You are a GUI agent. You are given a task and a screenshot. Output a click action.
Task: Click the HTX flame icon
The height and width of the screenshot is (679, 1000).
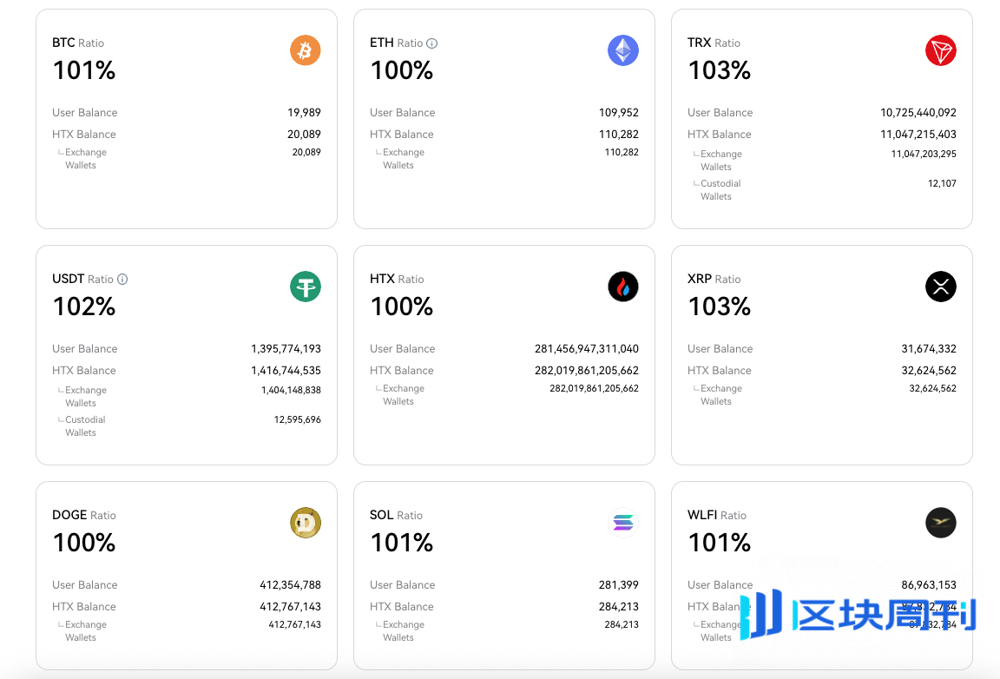623,287
